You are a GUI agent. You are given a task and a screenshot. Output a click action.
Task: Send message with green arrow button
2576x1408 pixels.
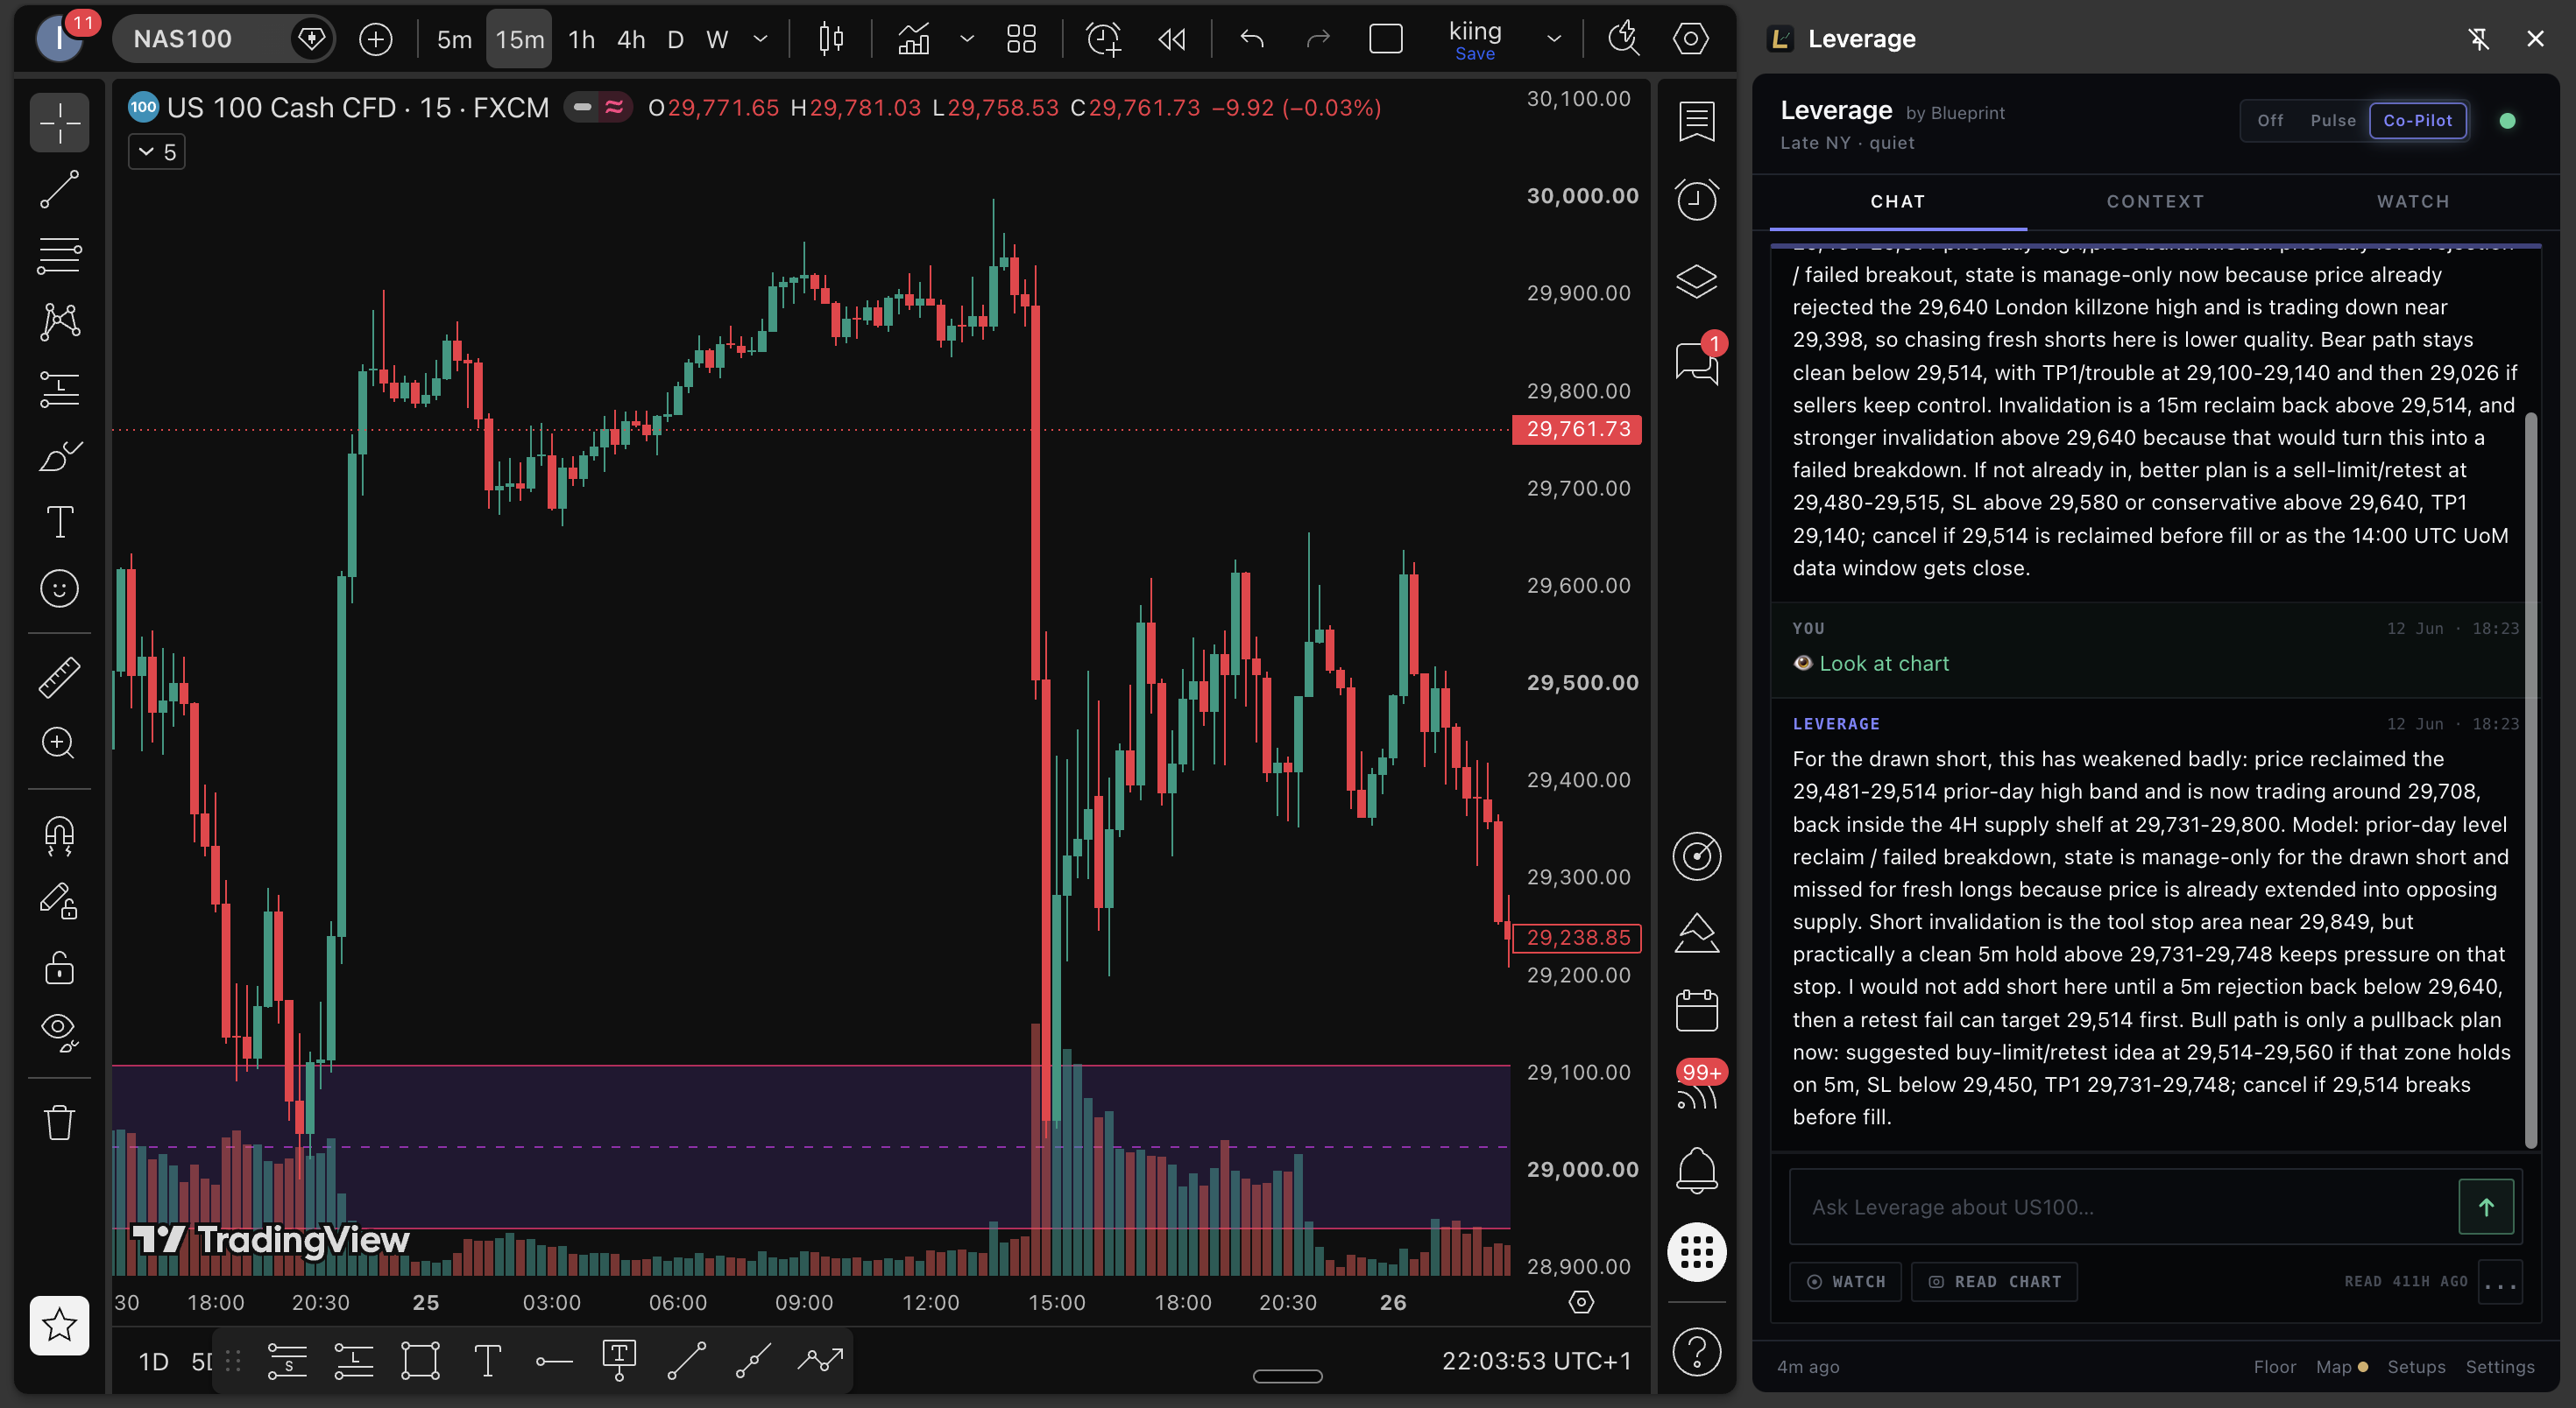click(x=2485, y=1207)
